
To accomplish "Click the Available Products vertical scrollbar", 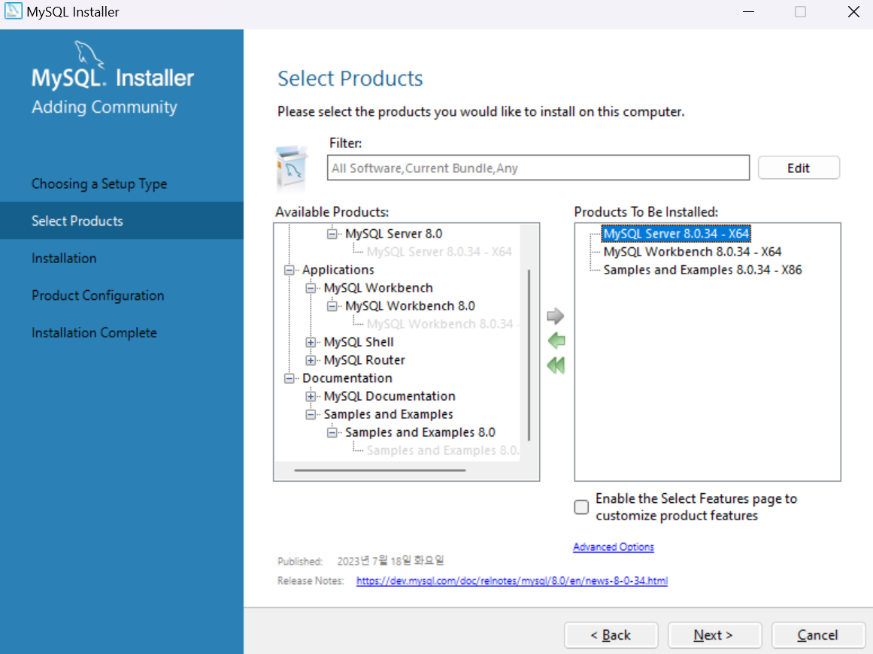I will tap(529, 355).
